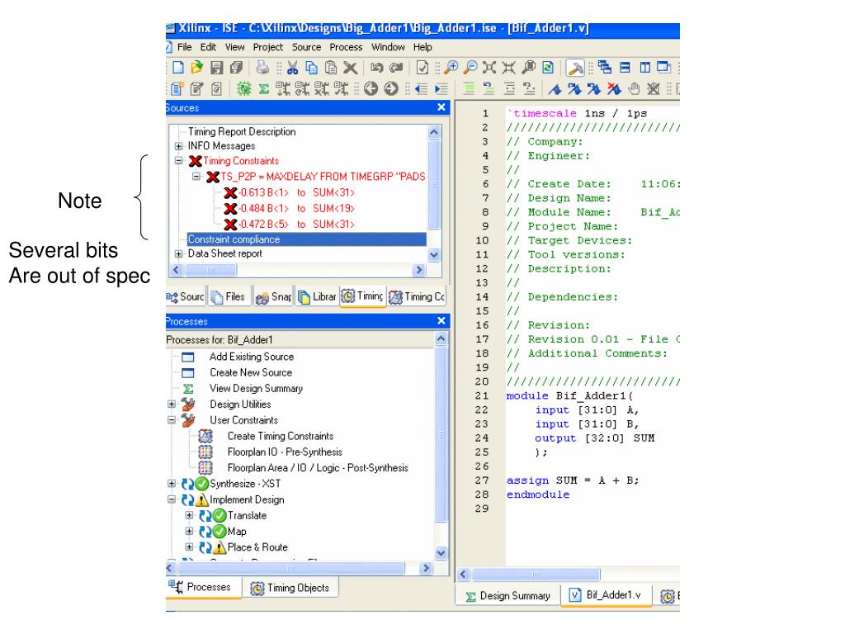Image resolution: width=845 pixels, height=634 pixels.
Task: Expand the Data Sheet report node
Action: [179, 253]
